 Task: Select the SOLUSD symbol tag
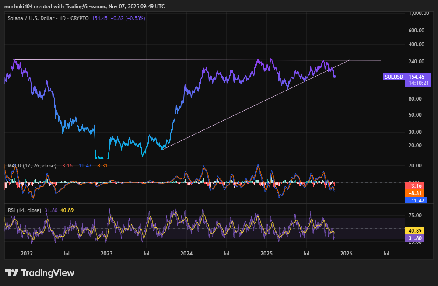(x=394, y=77)
